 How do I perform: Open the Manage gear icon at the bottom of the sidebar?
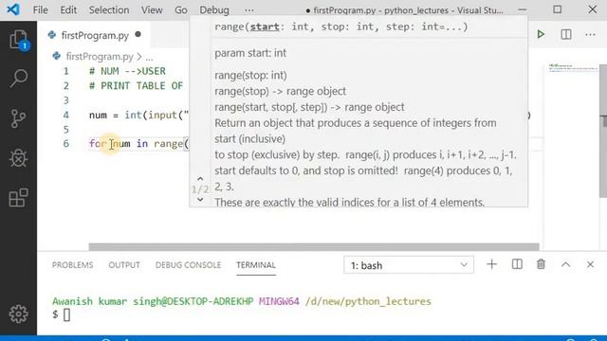(x=18, y=314)
